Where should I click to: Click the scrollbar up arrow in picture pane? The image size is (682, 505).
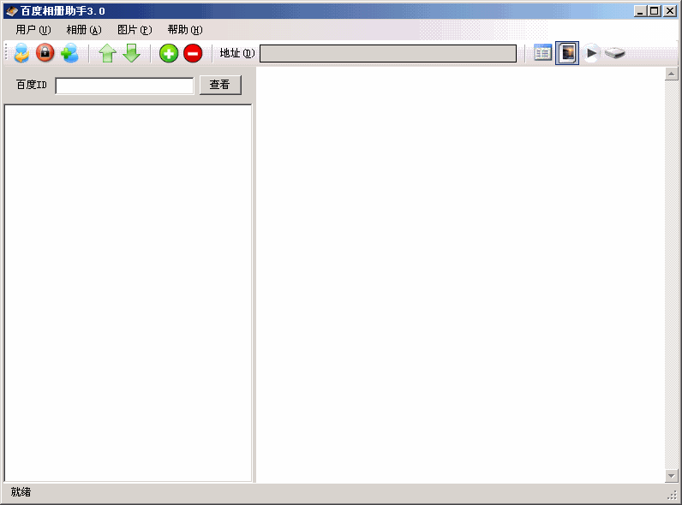coord(672,74)
